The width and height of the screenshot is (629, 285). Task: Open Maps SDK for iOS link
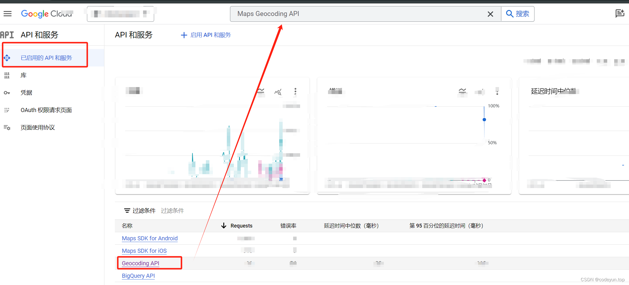coord(144,251)
